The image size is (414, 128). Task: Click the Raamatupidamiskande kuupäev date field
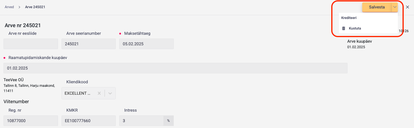pos(175,68)
